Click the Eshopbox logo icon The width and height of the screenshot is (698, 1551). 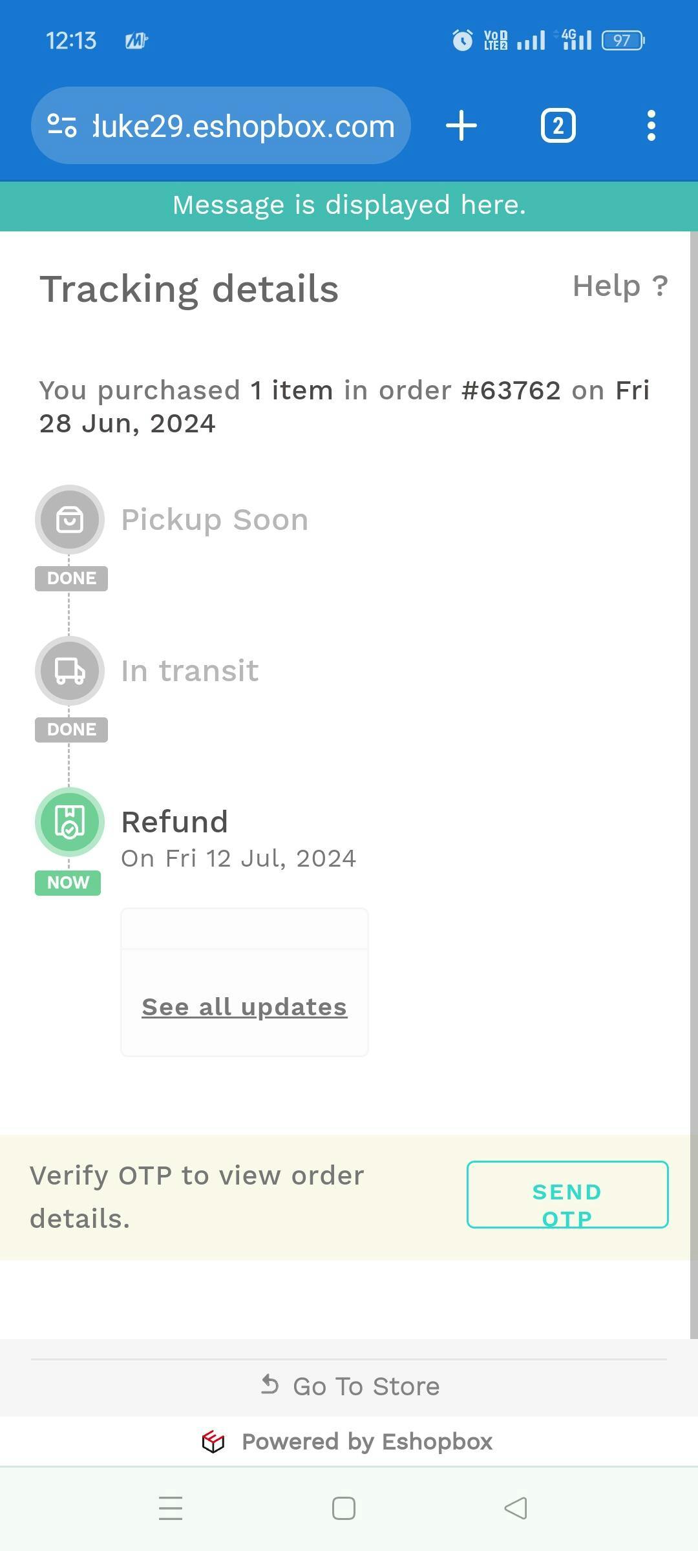(213, 1442)
